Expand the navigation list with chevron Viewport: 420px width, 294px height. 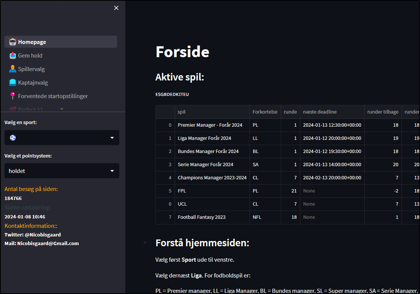point(62,109)
